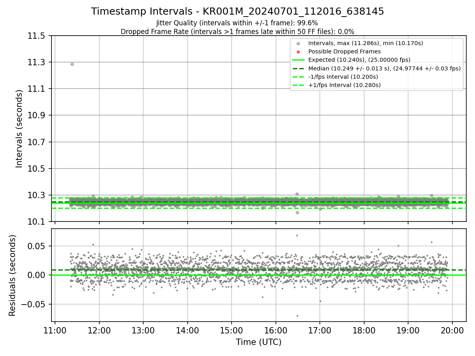Click the y-axis label 'Residuals (seconds)'
This screenshot has height=356, width=475.
pyautogui.click(x=12, y=275)
